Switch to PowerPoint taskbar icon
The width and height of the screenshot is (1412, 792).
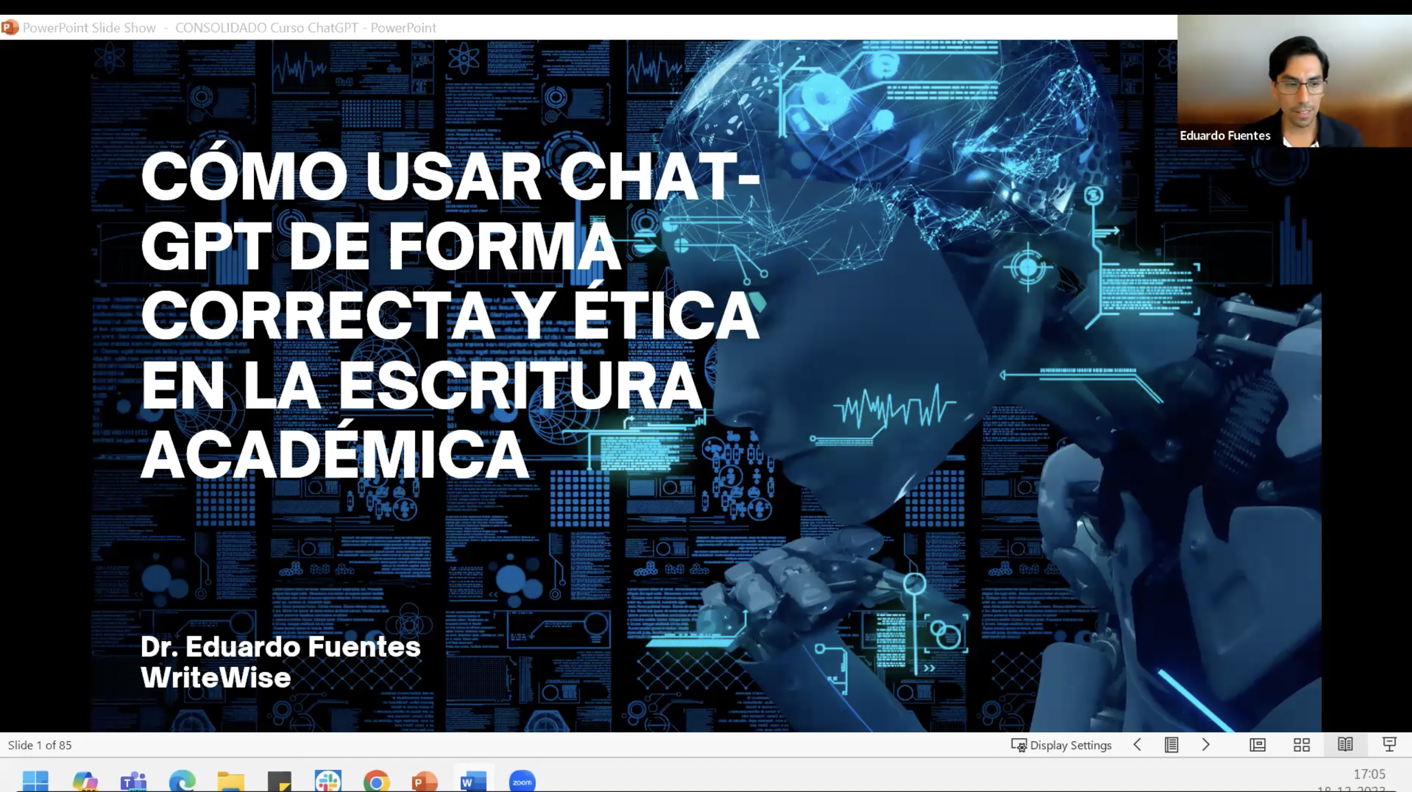click(x=424, y=781)
